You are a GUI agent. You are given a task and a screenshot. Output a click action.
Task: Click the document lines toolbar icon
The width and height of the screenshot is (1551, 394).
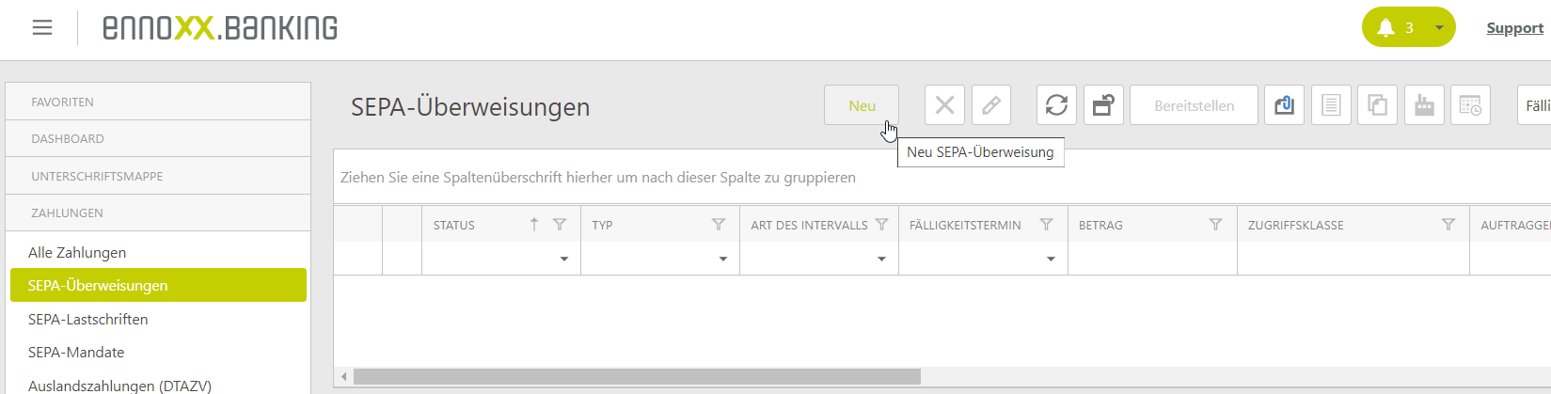(x=1331, y=105)
